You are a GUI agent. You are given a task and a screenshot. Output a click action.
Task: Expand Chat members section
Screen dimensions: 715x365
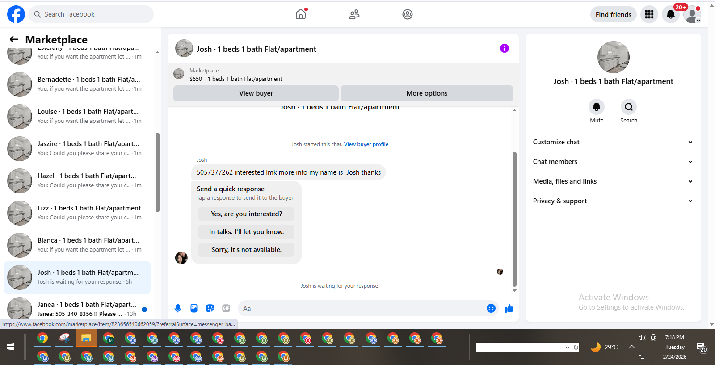tap(614, 162)
